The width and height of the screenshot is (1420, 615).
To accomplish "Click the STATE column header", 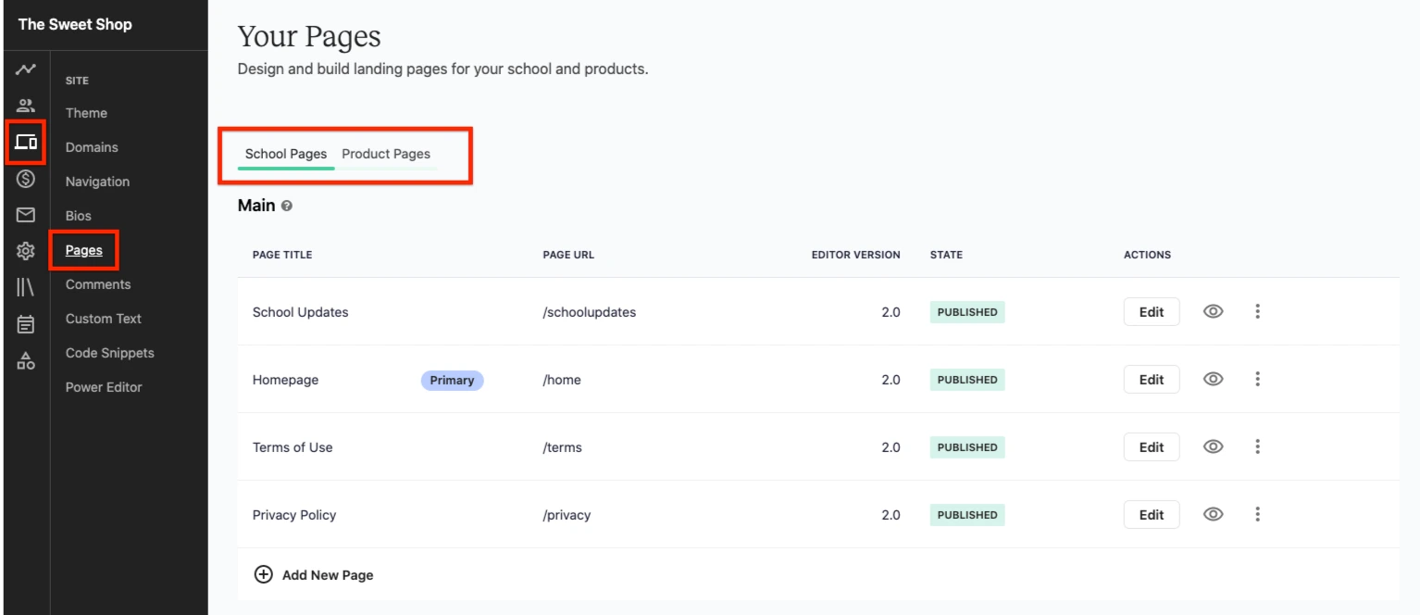I will coord(946,255).
